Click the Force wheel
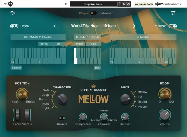The height and width of the screenshot is (137, 187). coord(17,115)
